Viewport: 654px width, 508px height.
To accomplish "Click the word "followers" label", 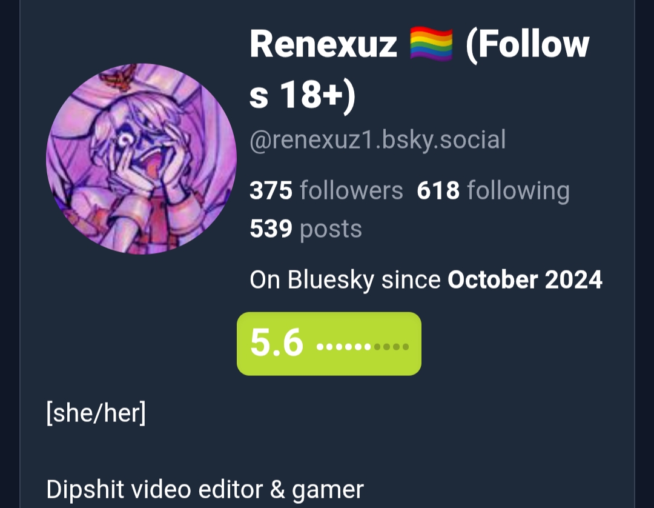I will click(x=351, y=191).
